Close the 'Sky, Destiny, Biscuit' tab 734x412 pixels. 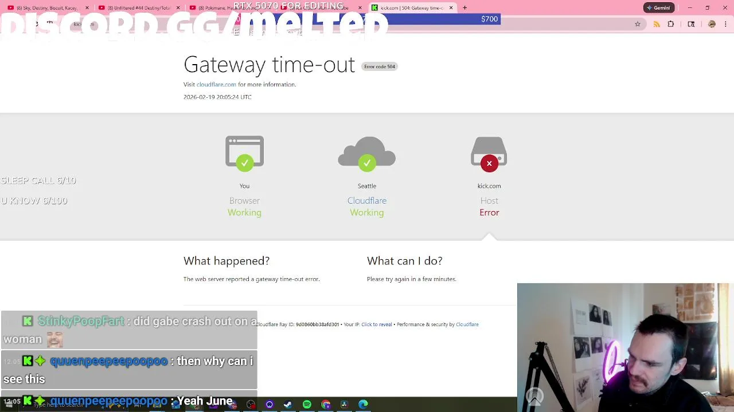[87, 7]
